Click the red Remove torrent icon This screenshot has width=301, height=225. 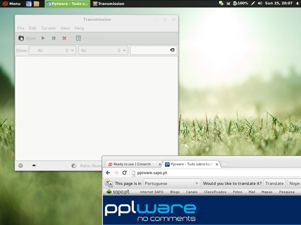pyautogui.click(x=64, y=38)
